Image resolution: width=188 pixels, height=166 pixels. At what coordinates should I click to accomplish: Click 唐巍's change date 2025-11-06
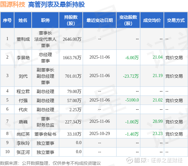pyautogui.click(x=100, y=121)
